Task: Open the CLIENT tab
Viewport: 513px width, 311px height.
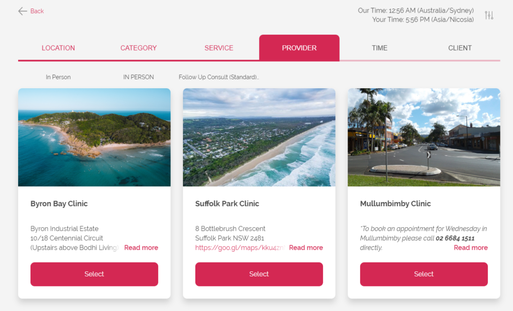Action: tap(460, 48)
